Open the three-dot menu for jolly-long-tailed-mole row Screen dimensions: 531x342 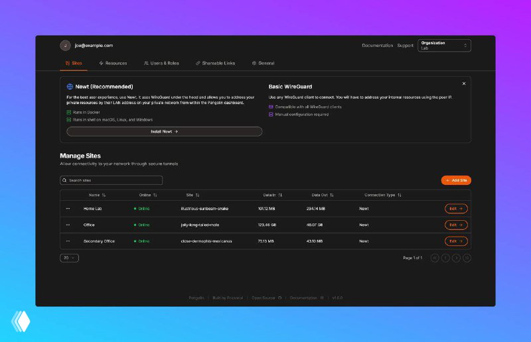coord(68,225)
